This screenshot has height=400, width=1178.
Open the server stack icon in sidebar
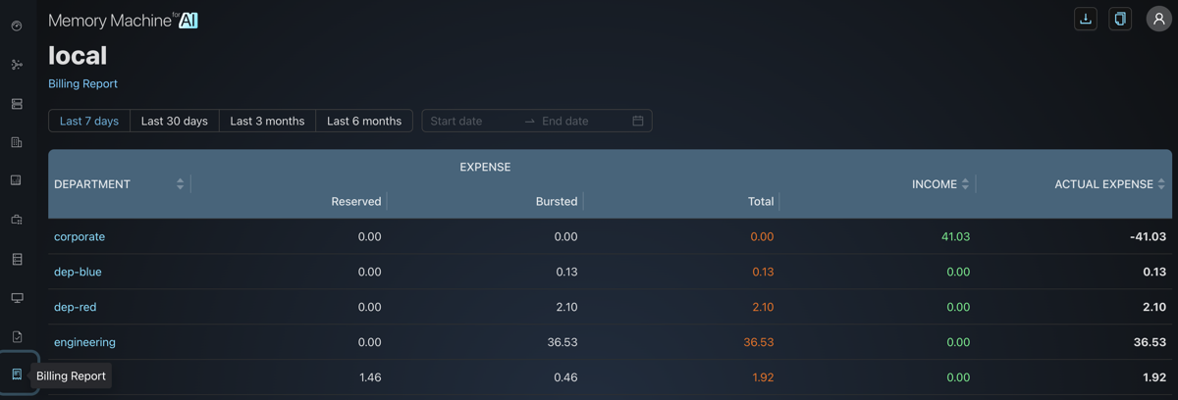[x=17, y=104]
